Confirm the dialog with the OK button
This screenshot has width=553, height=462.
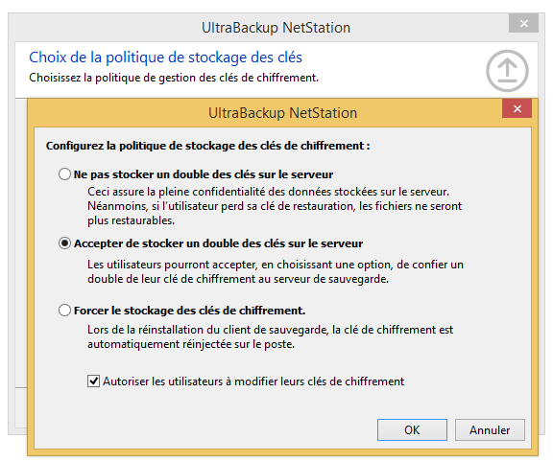click(412, 430)
